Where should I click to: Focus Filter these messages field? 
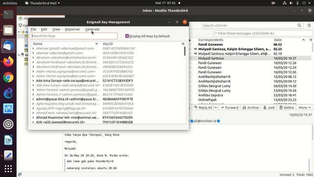(x=263, y=33)
